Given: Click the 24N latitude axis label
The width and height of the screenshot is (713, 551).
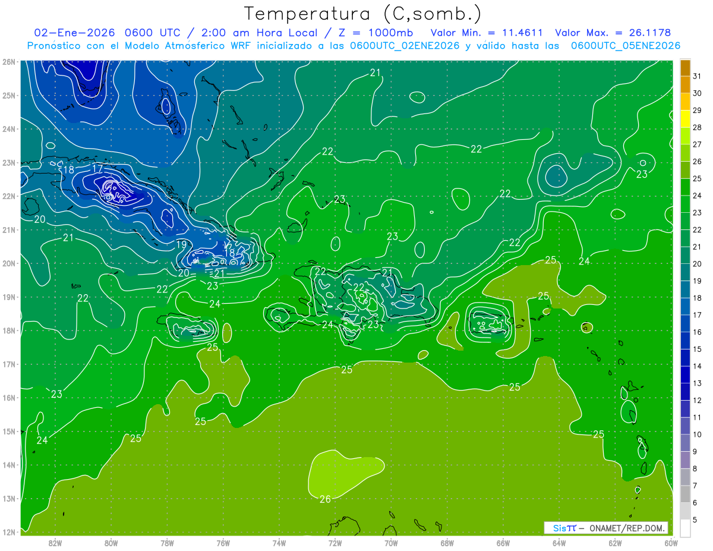Looking at the screenshot, I should (8, 129).
